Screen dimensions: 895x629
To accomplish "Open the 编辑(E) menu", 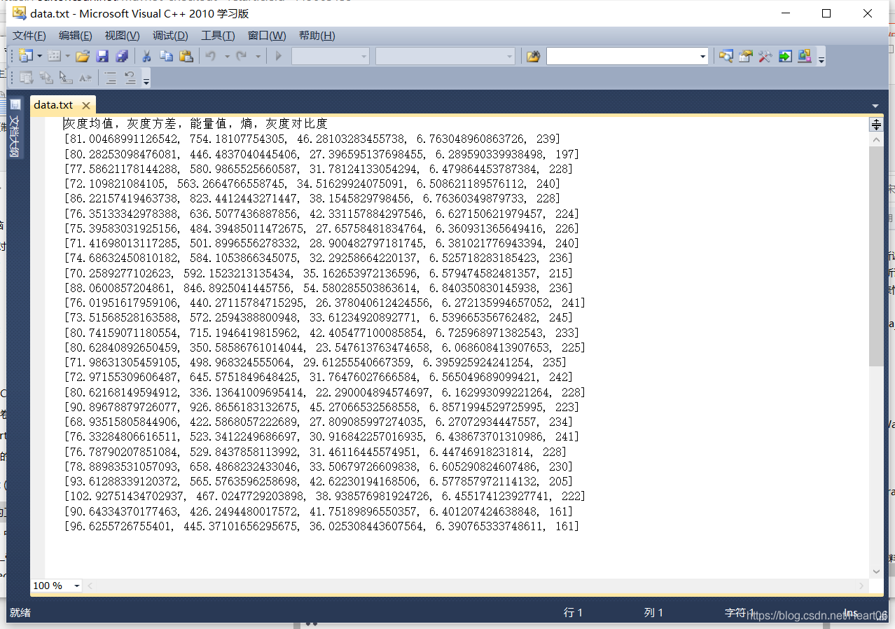I will click(x=75, y=36).
